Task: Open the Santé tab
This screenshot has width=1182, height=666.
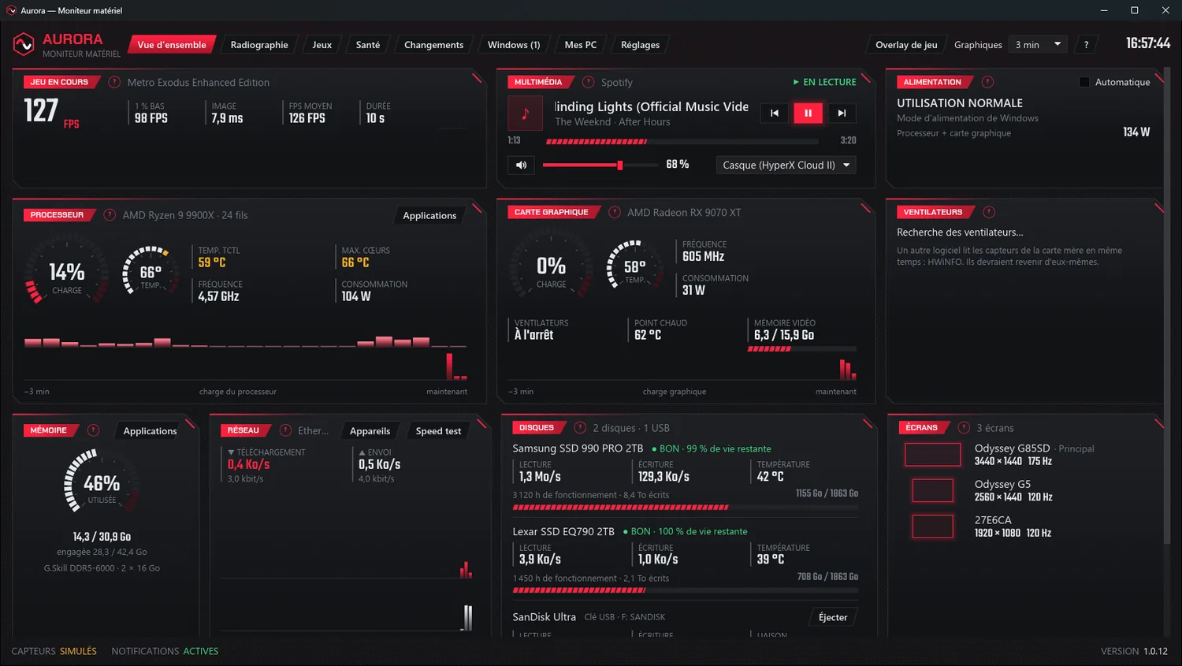Action: pos(368,45)
